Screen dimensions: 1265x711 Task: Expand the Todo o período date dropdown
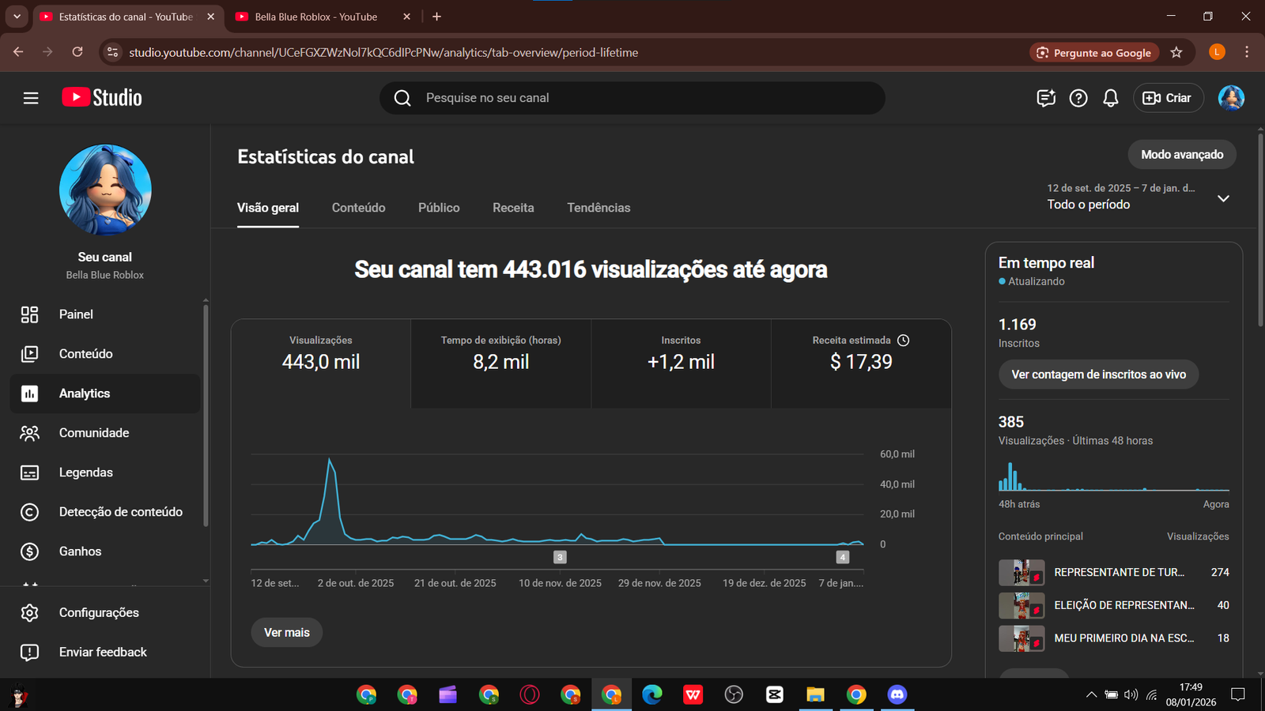[x=1223, y=198]
